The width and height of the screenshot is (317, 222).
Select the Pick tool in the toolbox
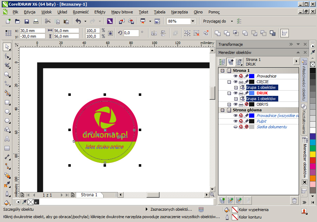pyautogui.click(x=7, y=47)
